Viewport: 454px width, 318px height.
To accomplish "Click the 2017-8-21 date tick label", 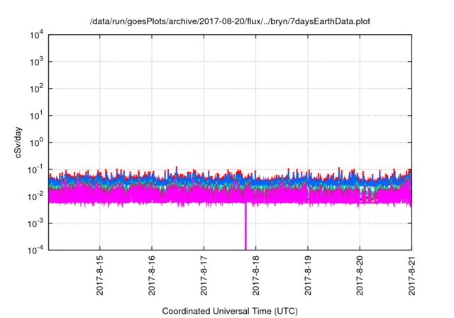I will (411, 275).
